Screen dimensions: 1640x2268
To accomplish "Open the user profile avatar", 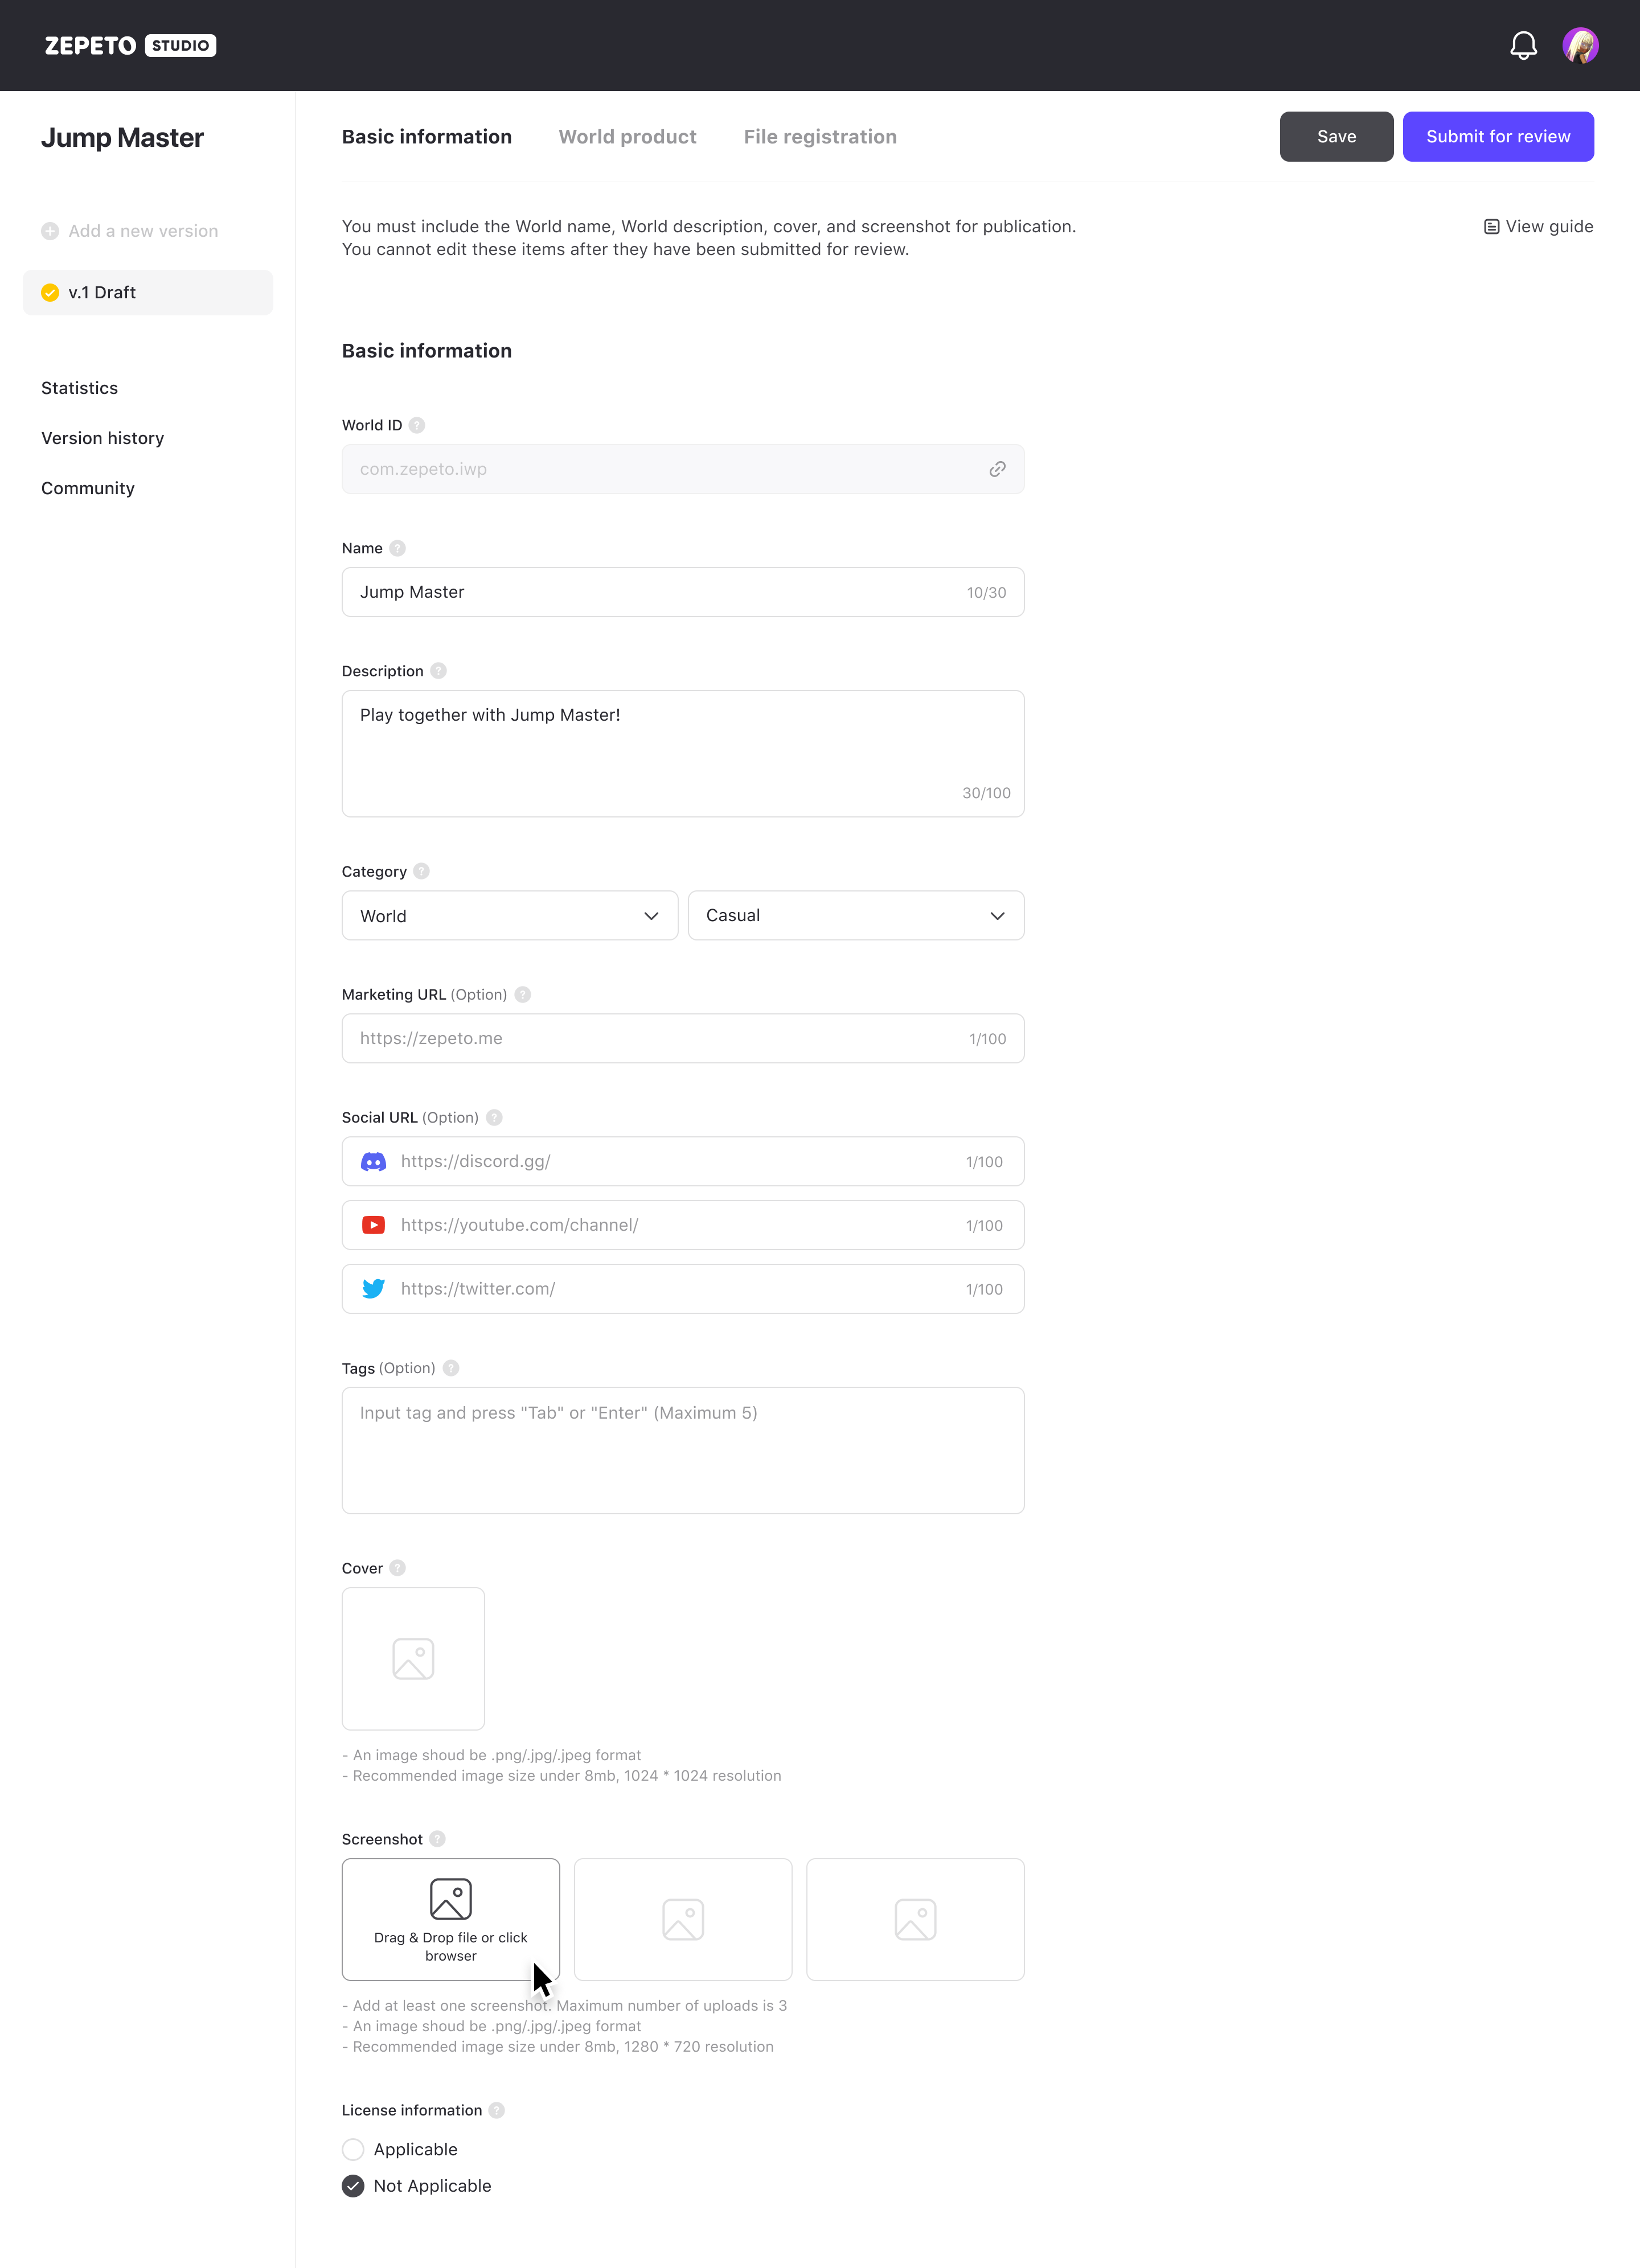I will (1580, 45).
